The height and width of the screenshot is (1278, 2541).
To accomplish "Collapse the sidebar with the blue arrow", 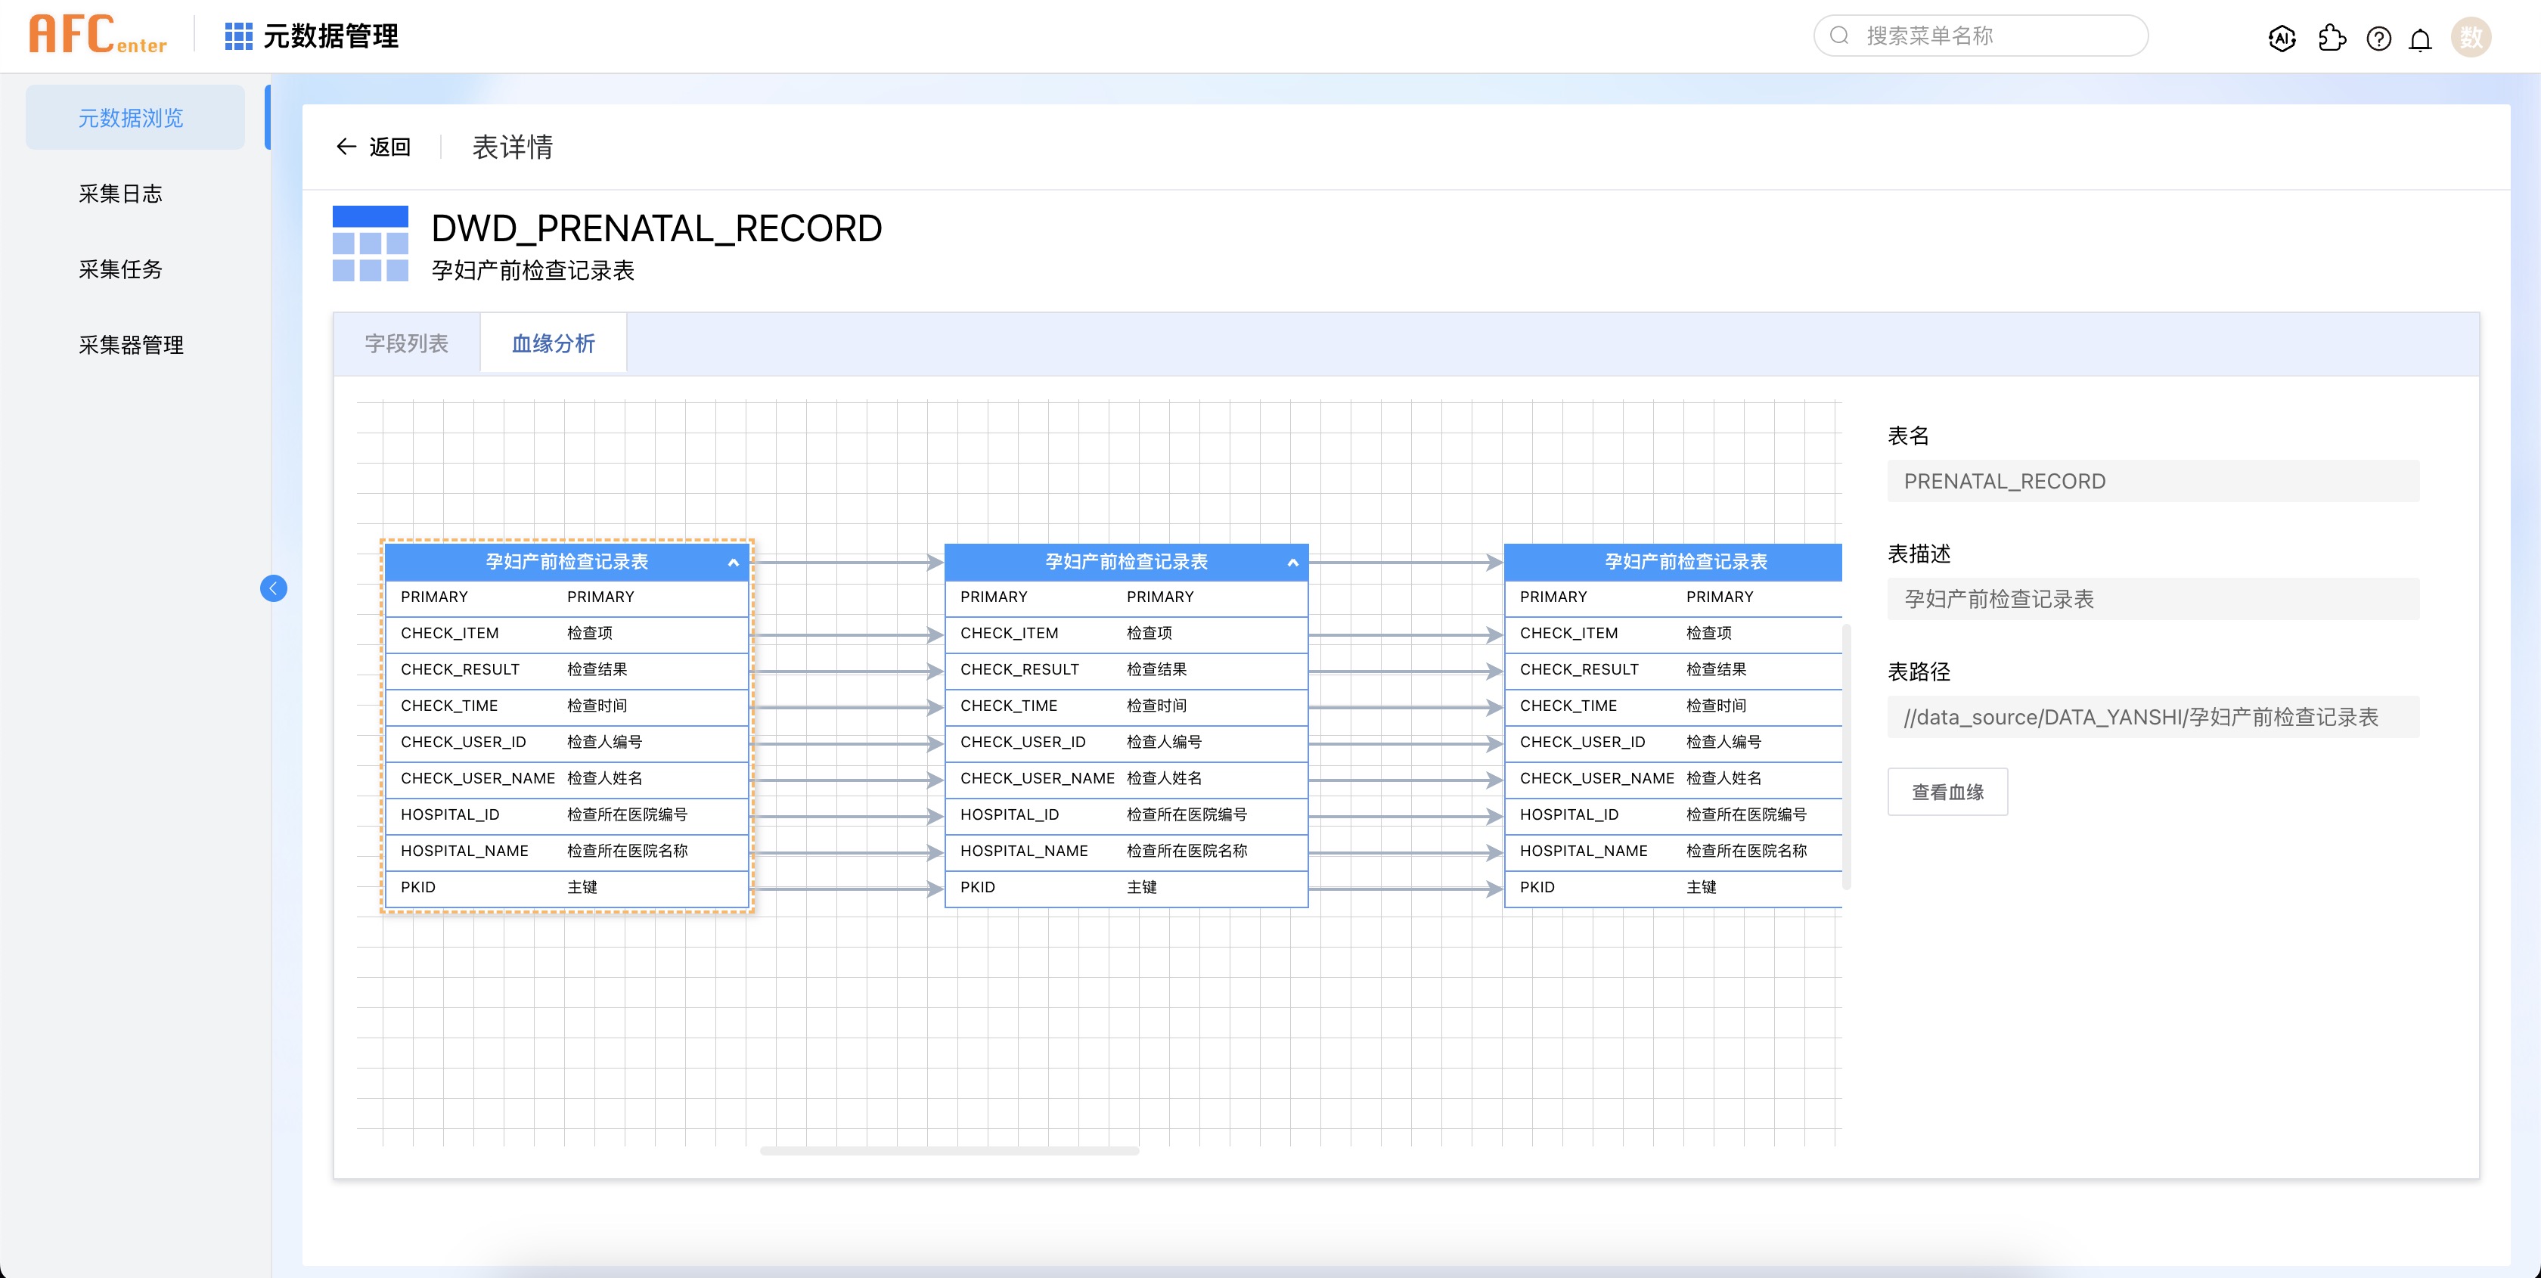I will pyautogui.click(x=273, y=588).
